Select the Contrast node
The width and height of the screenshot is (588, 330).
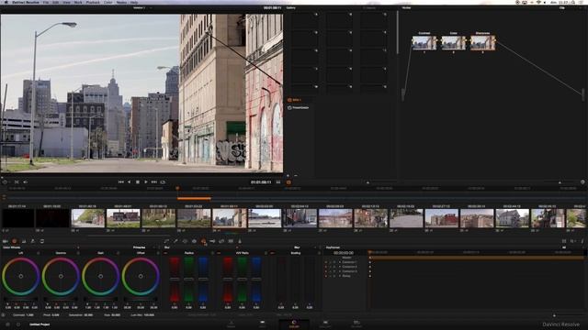tap(424, 43)
